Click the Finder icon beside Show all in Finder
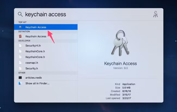The image size is (177, 112). click(20, 83)
